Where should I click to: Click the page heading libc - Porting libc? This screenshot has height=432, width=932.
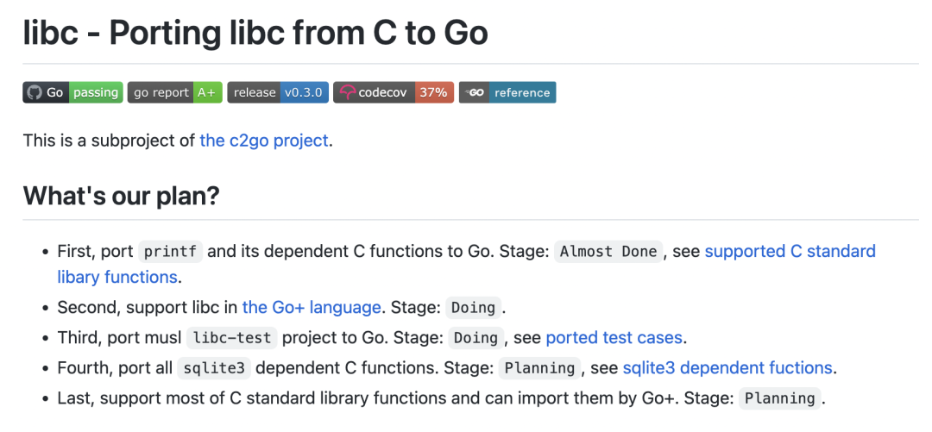click(x=255, y=33)
